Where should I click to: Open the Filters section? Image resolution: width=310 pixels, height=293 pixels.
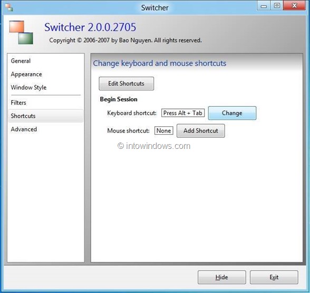[x=45, y=103]
